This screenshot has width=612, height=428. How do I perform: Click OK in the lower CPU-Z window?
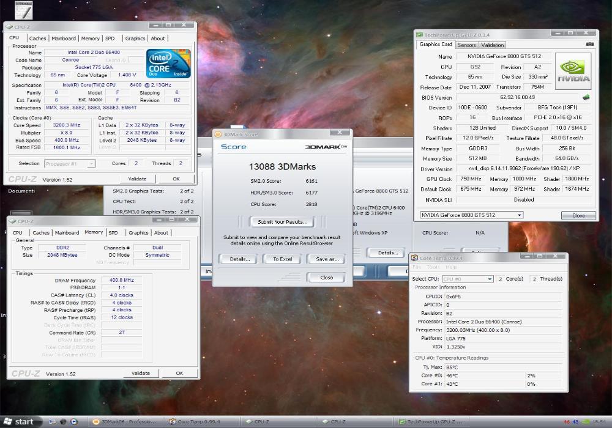179,373
